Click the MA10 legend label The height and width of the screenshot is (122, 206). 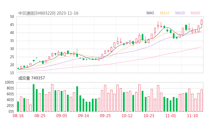pos(165,13)
